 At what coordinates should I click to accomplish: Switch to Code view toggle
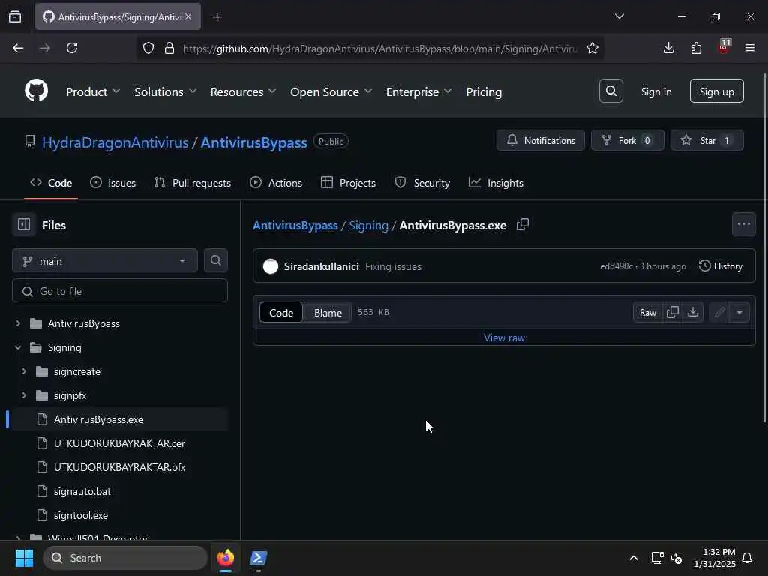pos(281,313)
